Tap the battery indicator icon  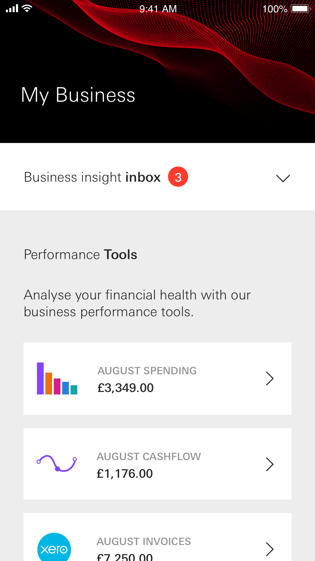point(300,9)
